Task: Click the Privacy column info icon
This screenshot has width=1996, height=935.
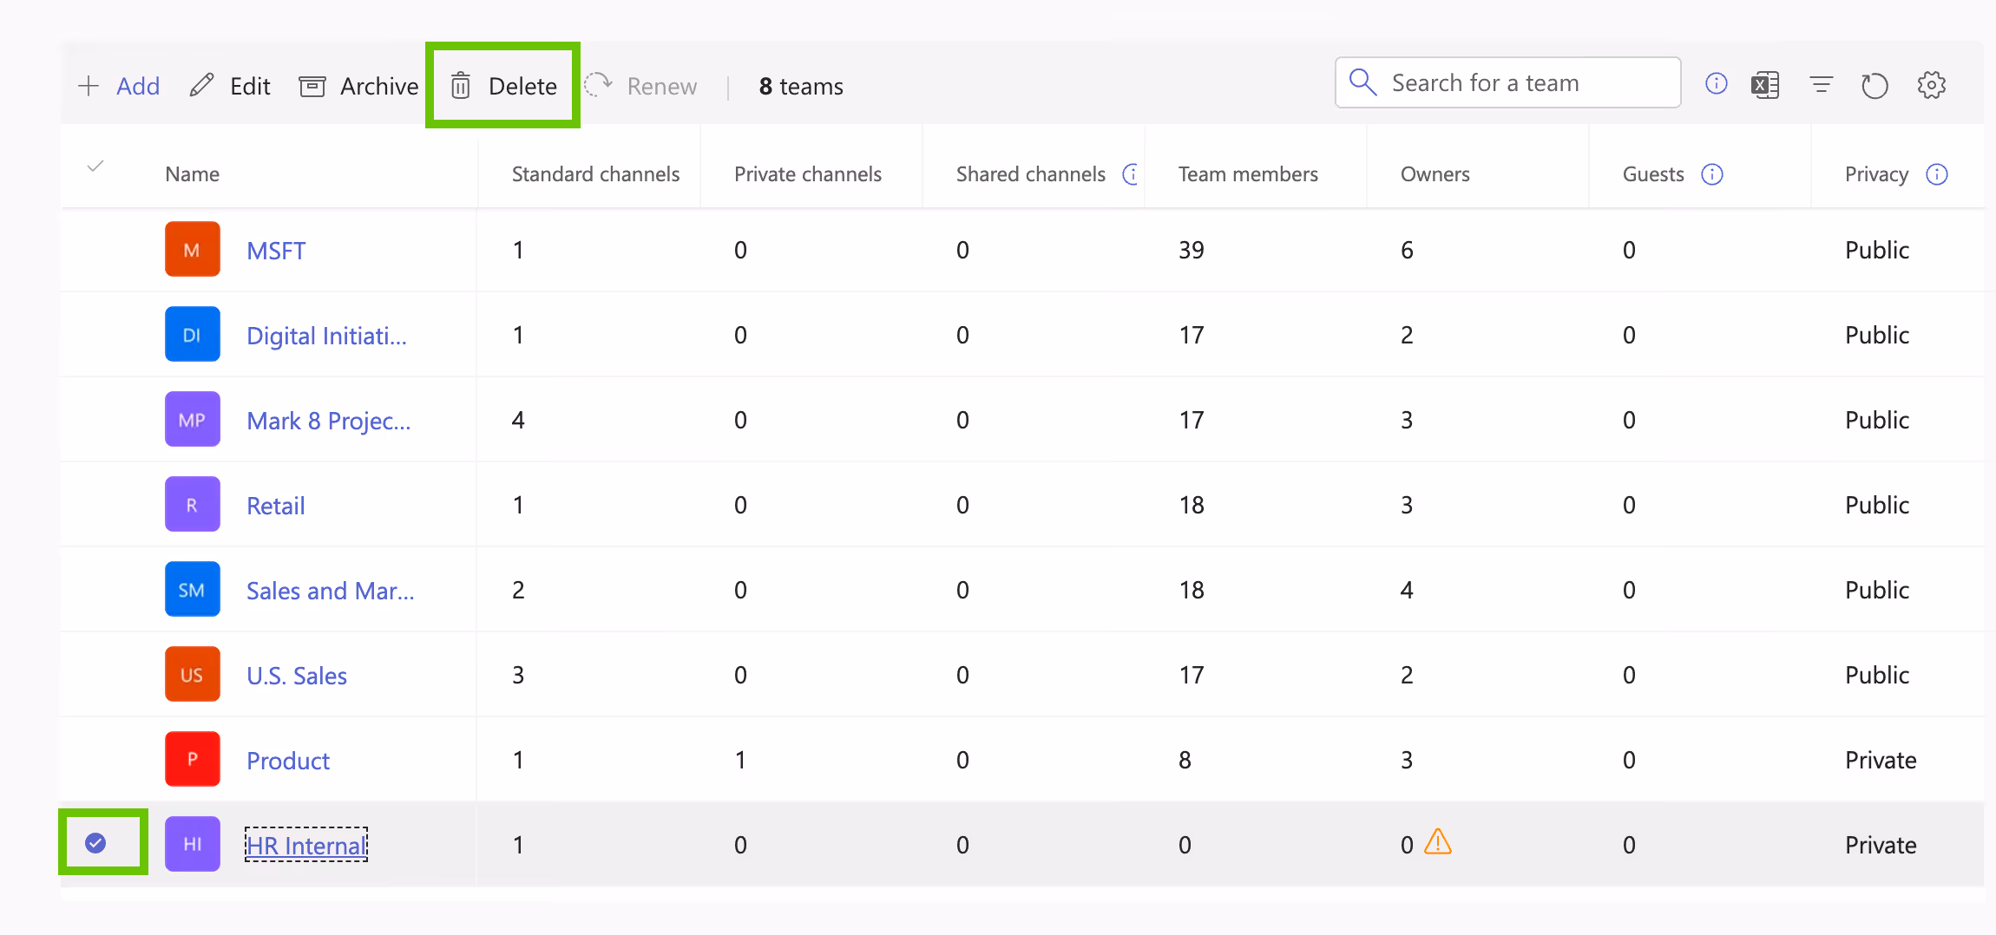Action: [1937, 174]
